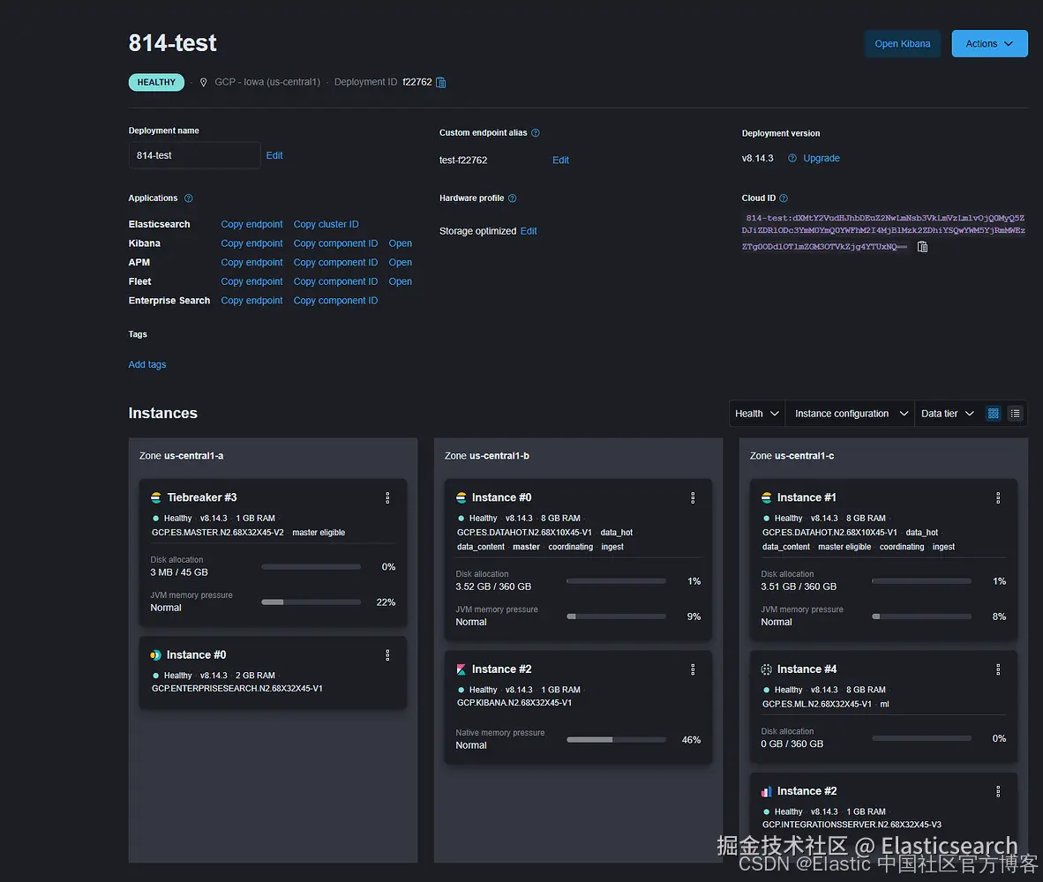Copy the Deployment ID f22762
Image resolution: width=1043 pixels, height=882 pixels.
click(x=440, y=82)
